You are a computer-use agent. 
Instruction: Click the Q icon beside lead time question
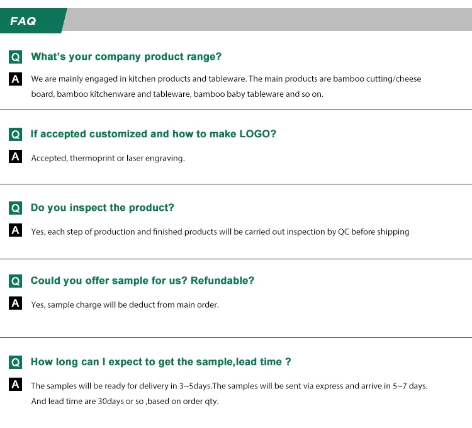pyautogui.click(x=16, y=363)
